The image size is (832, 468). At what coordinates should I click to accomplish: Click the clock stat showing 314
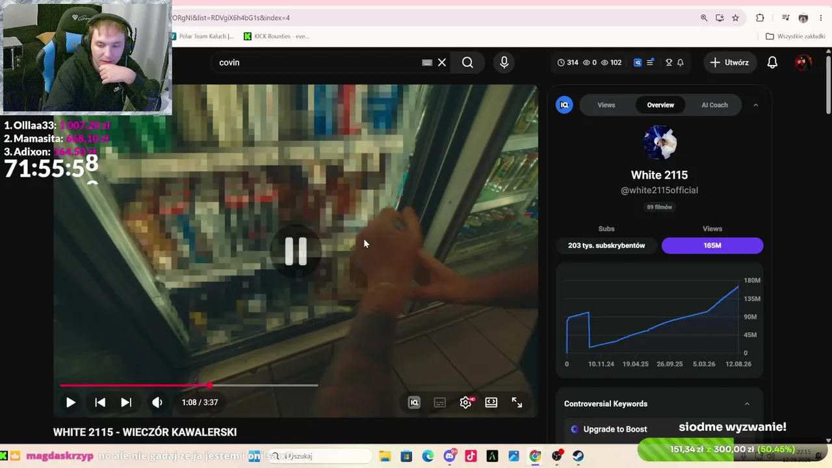click(x=568, y=62)
